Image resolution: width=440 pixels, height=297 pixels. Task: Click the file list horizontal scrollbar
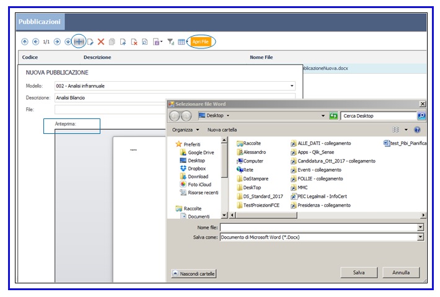[266, 215]
